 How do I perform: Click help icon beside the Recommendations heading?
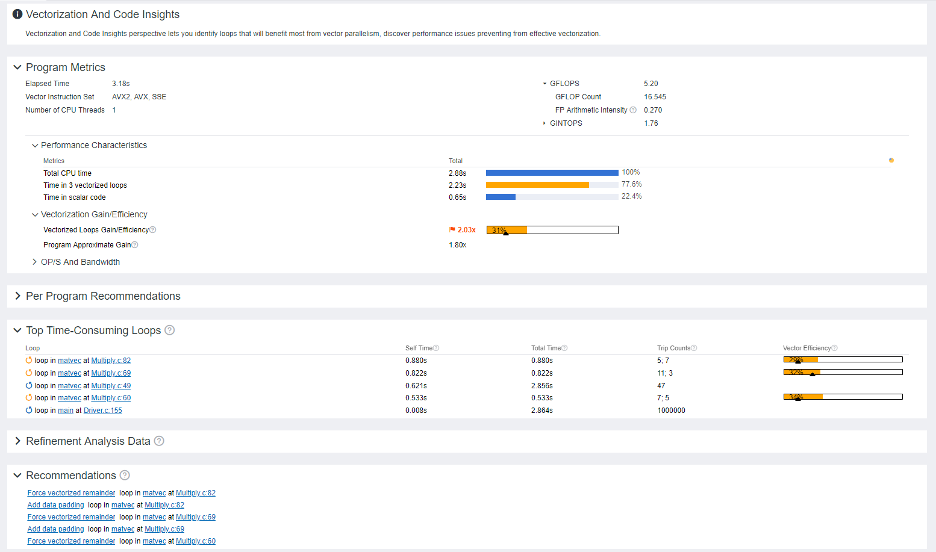(125, 476)
